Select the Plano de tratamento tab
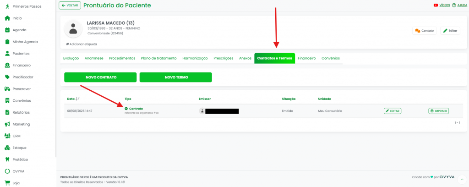This screenshot has height=187, width=469. point(158,58)
